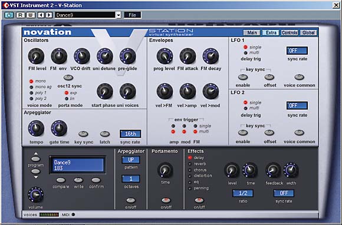Select exp porta mode
Viewport: 342px width, 225px height.
coord(67,93)
